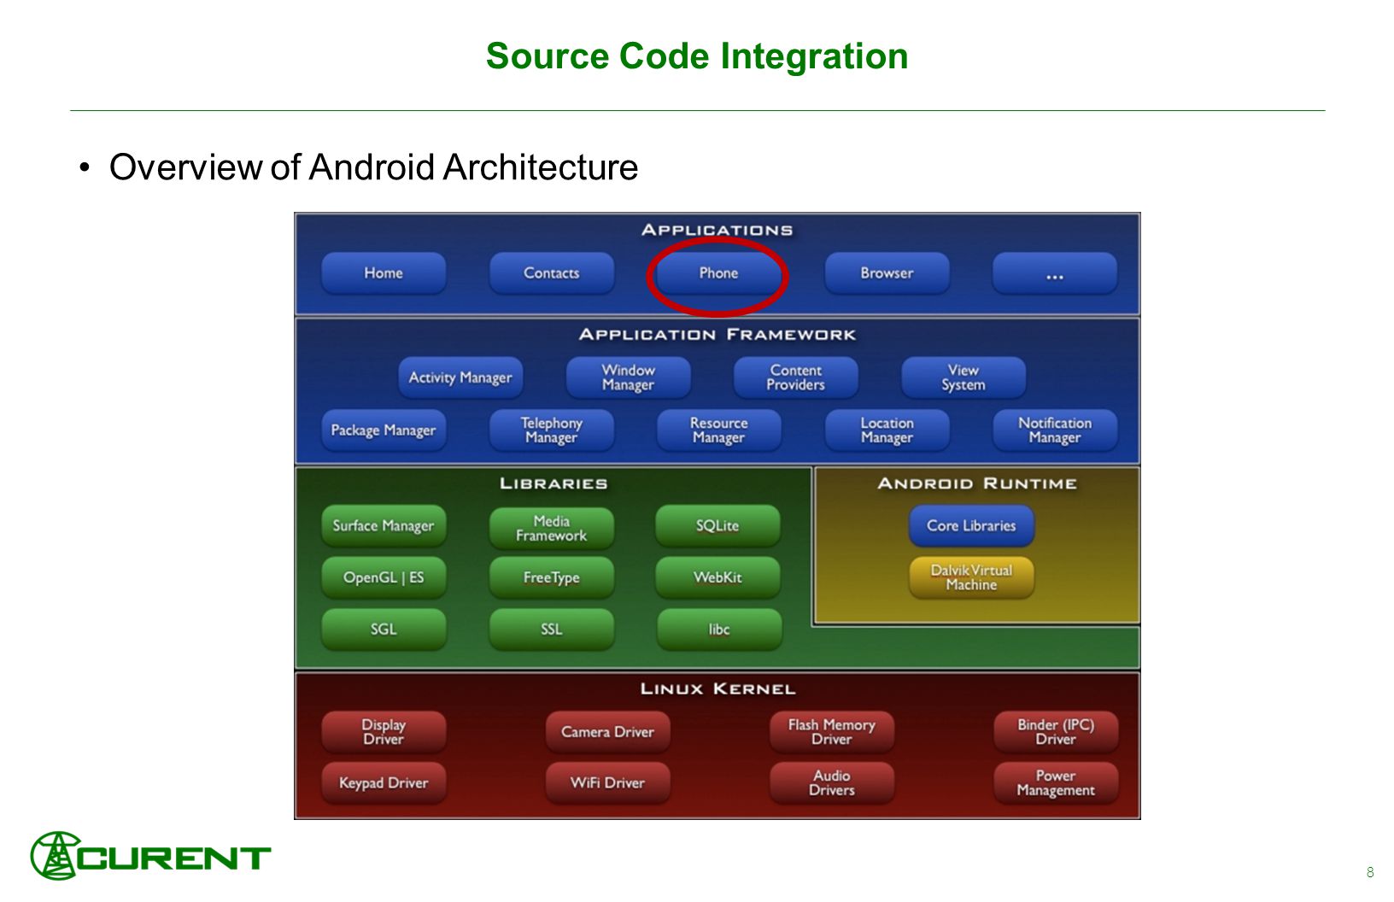Click the Libraries layer heading
Image resolution: width=1394 pixels, height=902 pixels.
(x=553, y=483)
